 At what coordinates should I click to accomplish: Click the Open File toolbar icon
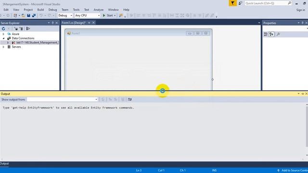tap(23, 15)
